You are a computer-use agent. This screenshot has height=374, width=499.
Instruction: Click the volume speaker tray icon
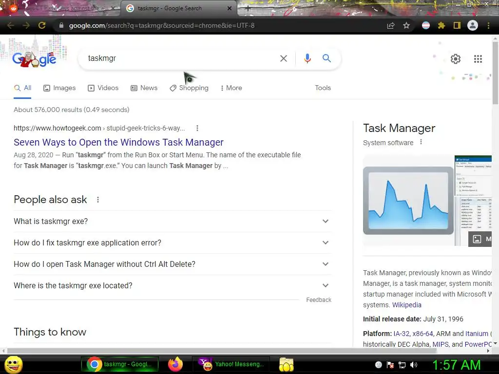pos(414,365)
